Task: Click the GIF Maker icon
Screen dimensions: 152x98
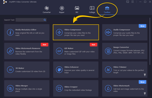Action: [x=59, y=51]
